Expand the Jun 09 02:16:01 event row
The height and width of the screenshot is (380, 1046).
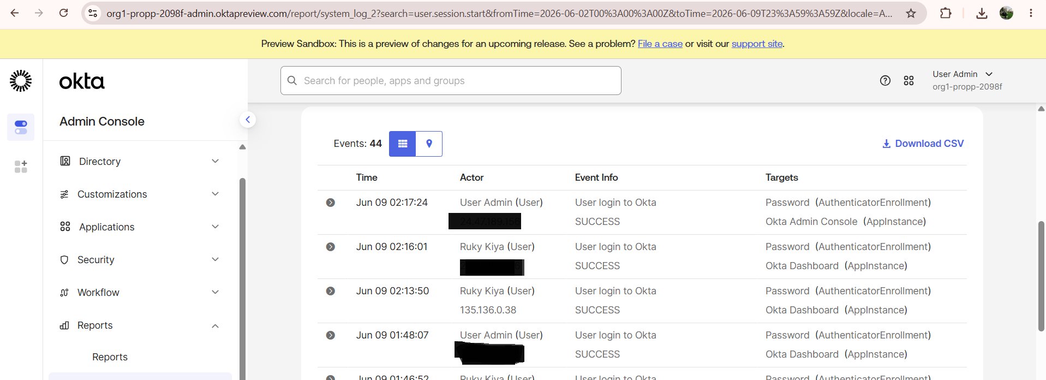click(x=330, y=247)
